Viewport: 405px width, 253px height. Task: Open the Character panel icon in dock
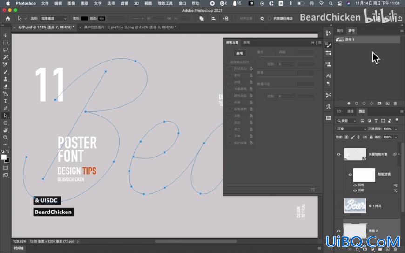328,76
